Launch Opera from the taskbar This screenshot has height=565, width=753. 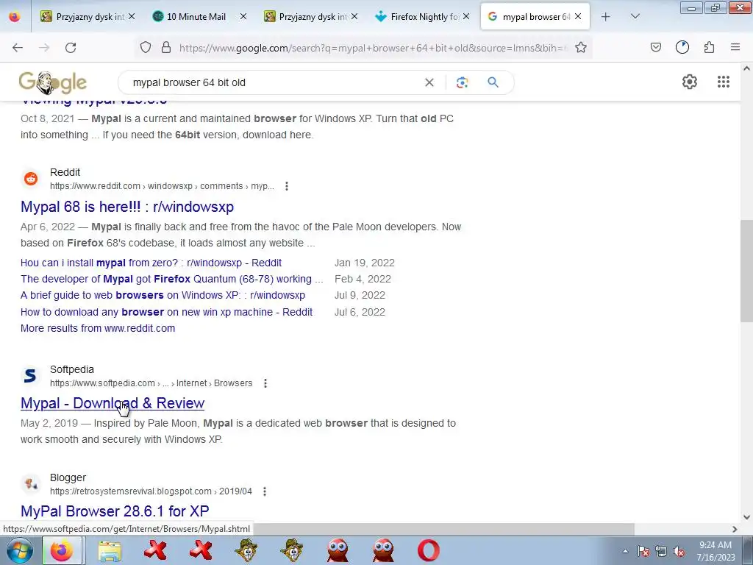429,550
